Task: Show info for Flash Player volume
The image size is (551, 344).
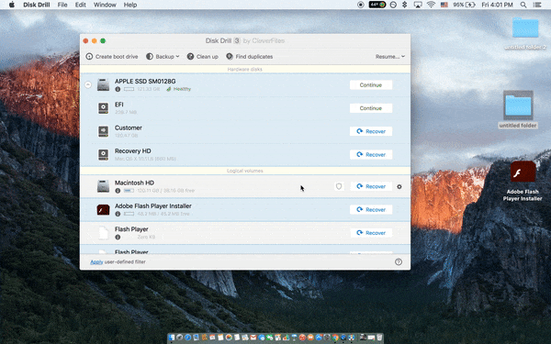Action: point(118,237)
